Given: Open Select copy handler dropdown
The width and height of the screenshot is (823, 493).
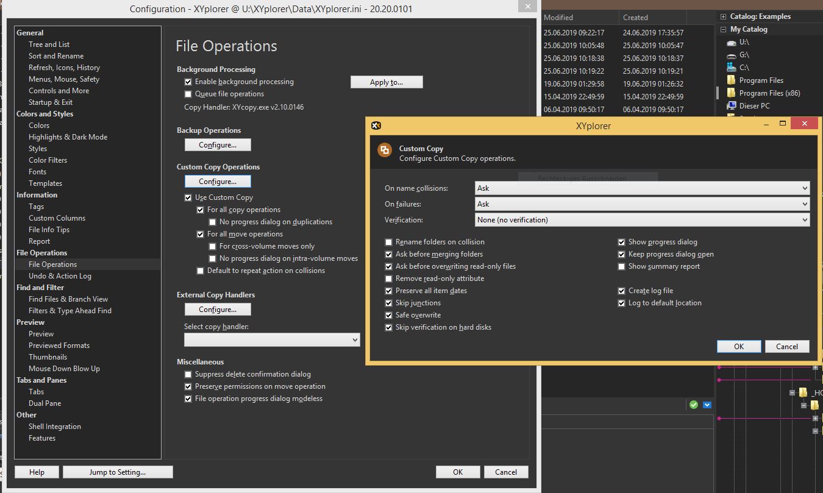Looking at the screenshot, I should coord(272,340).
